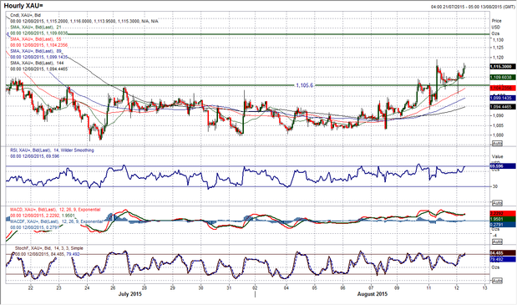517x305 pixels.
Task: Select the red 1,104.2356 SMA price tag
Action: tap(503, 89)
